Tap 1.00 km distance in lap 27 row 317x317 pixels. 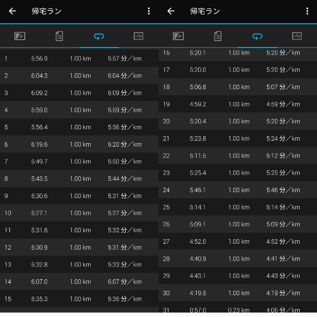click(x=239, y=242)
